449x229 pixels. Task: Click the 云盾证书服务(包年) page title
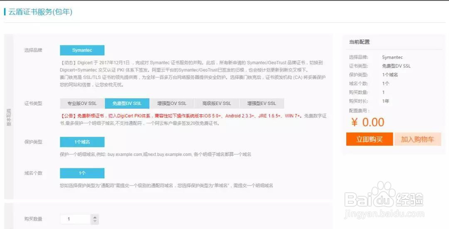40,12
